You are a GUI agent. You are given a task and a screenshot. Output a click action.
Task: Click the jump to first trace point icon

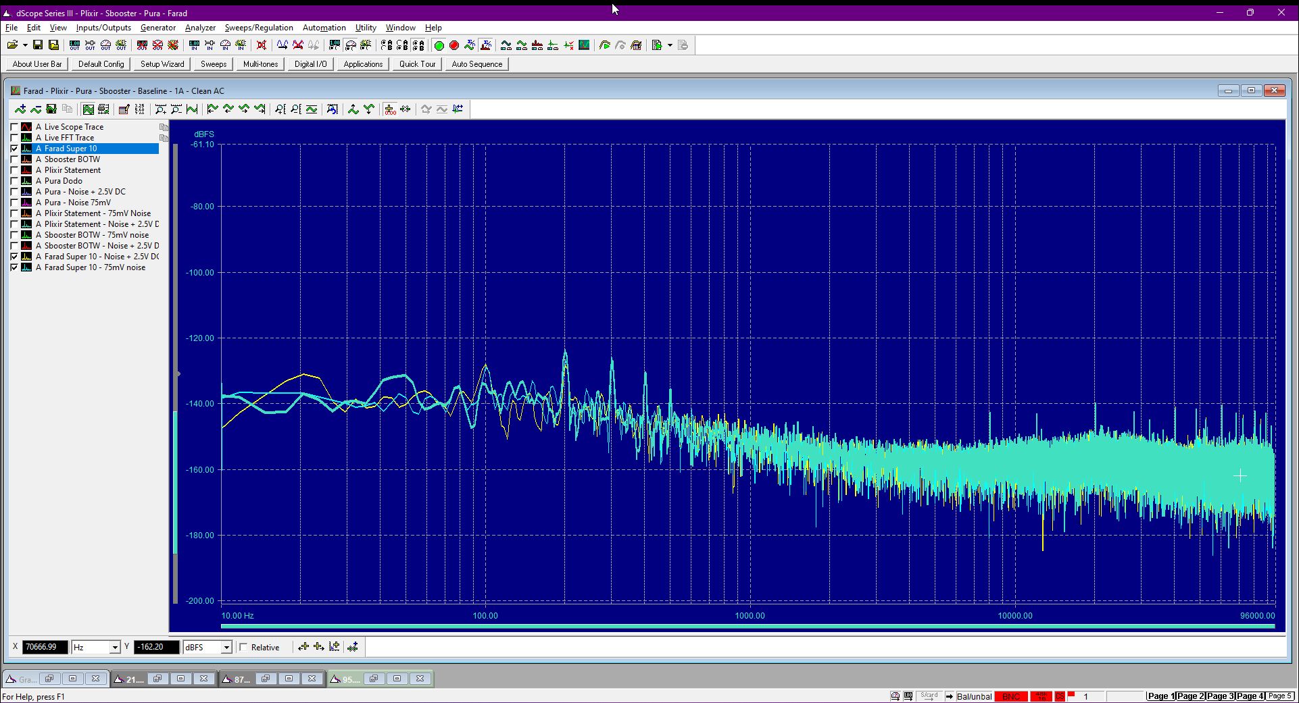212,109
